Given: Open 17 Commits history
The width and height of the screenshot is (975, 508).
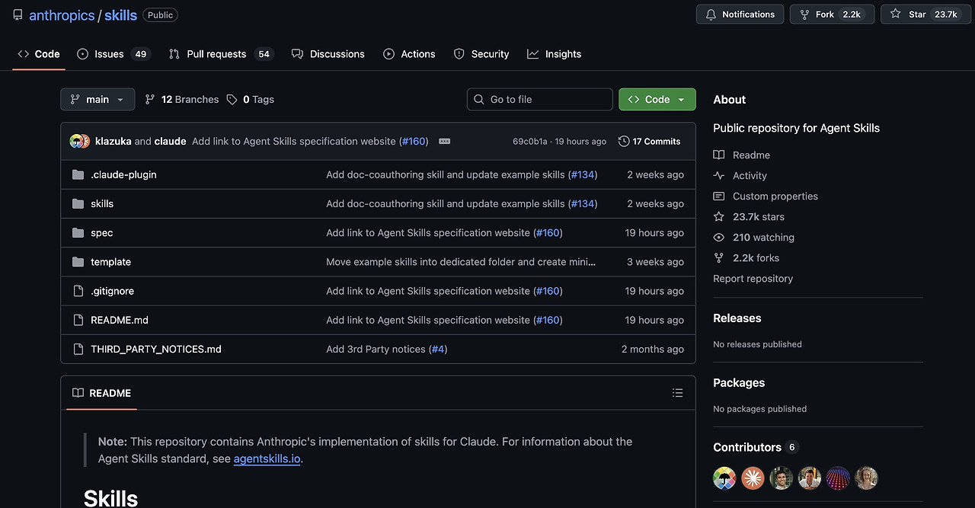Looking at the screenshot, I should (650, 142).
